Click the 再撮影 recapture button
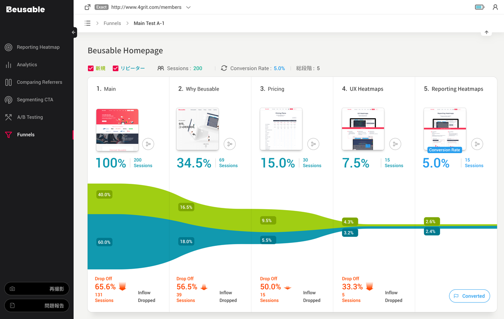Viewport: 504px width, 319px height. pos(37,289)
